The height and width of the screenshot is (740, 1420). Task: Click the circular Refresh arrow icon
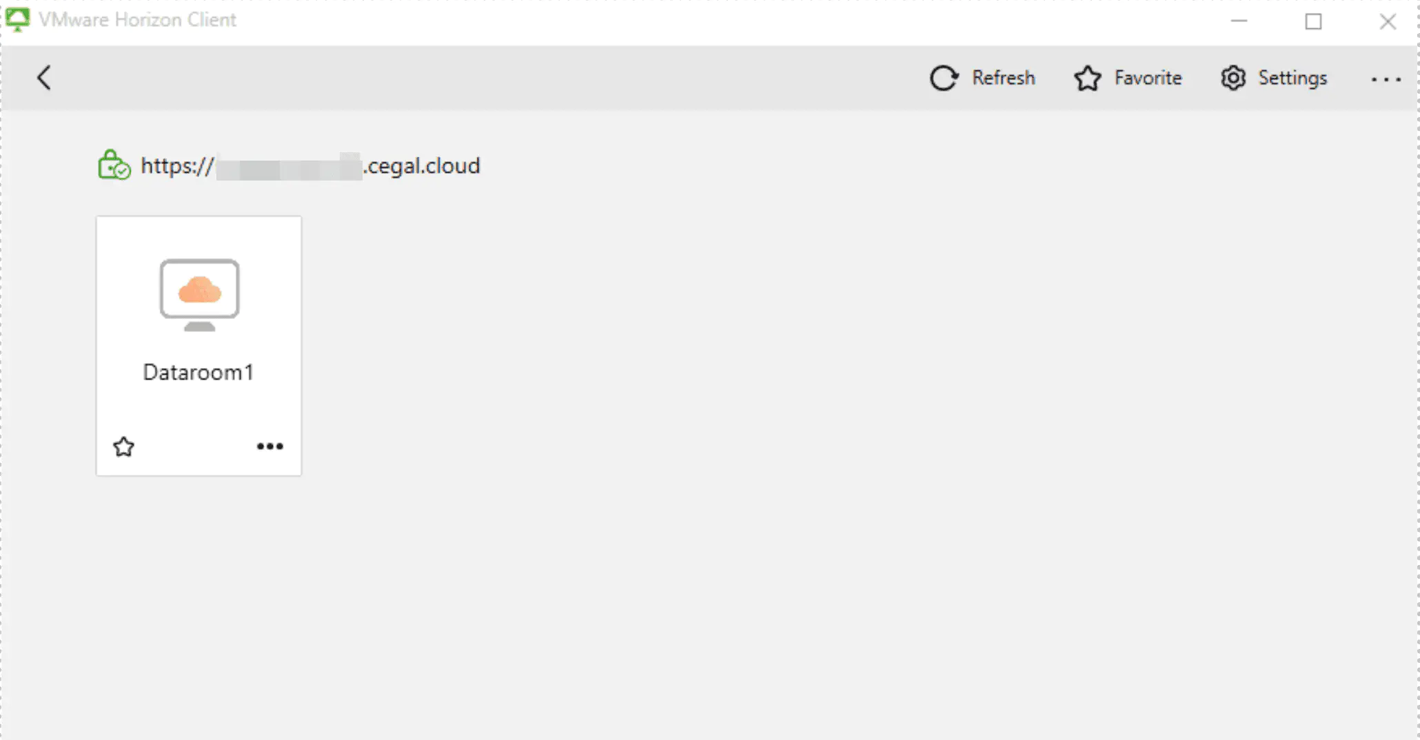point(943,79)
